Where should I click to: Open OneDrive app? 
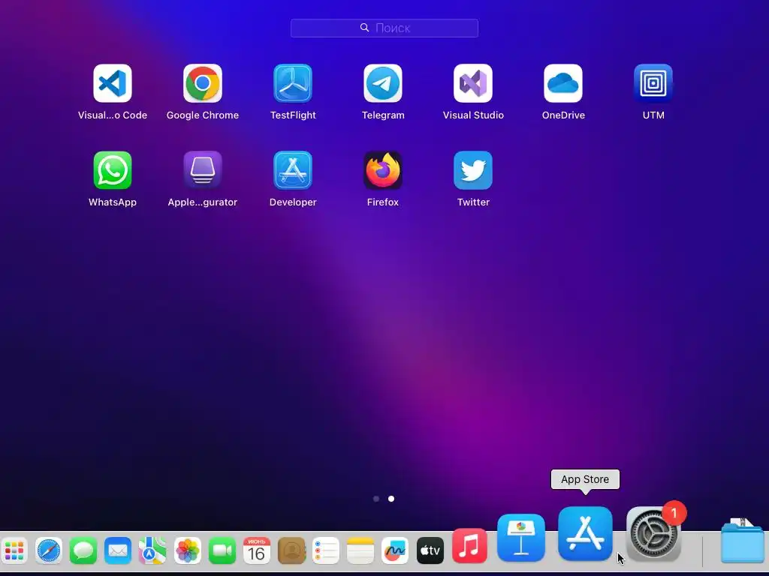tap(563, 83)
